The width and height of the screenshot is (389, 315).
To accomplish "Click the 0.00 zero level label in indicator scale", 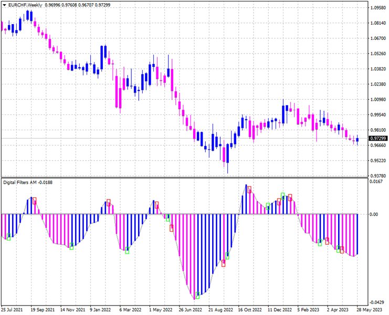I will click(x=374, y=214).
